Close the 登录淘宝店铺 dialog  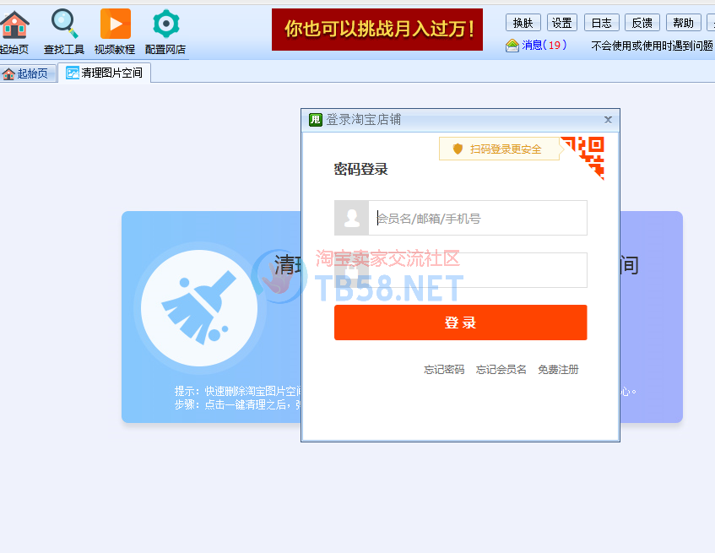coord(608,119)
